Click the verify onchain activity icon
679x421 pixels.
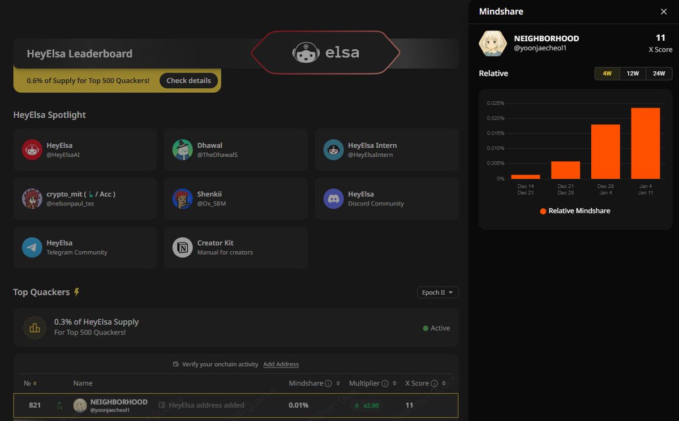tap(176, 364)
